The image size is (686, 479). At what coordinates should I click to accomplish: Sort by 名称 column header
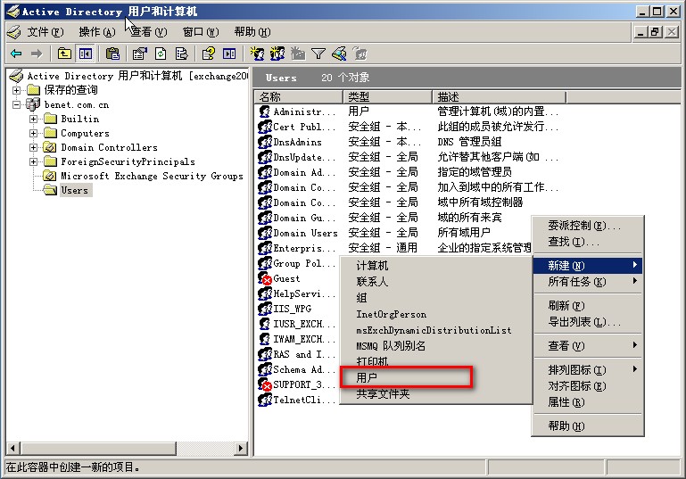coord(298,96)
